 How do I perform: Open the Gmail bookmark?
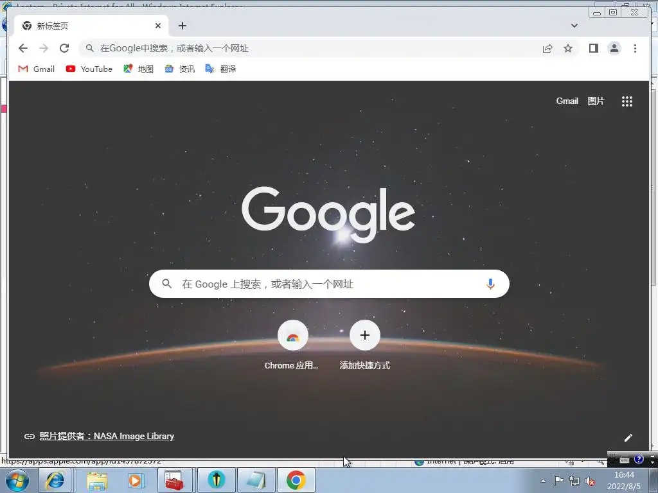pyautogui.click(x=37, y=69)
